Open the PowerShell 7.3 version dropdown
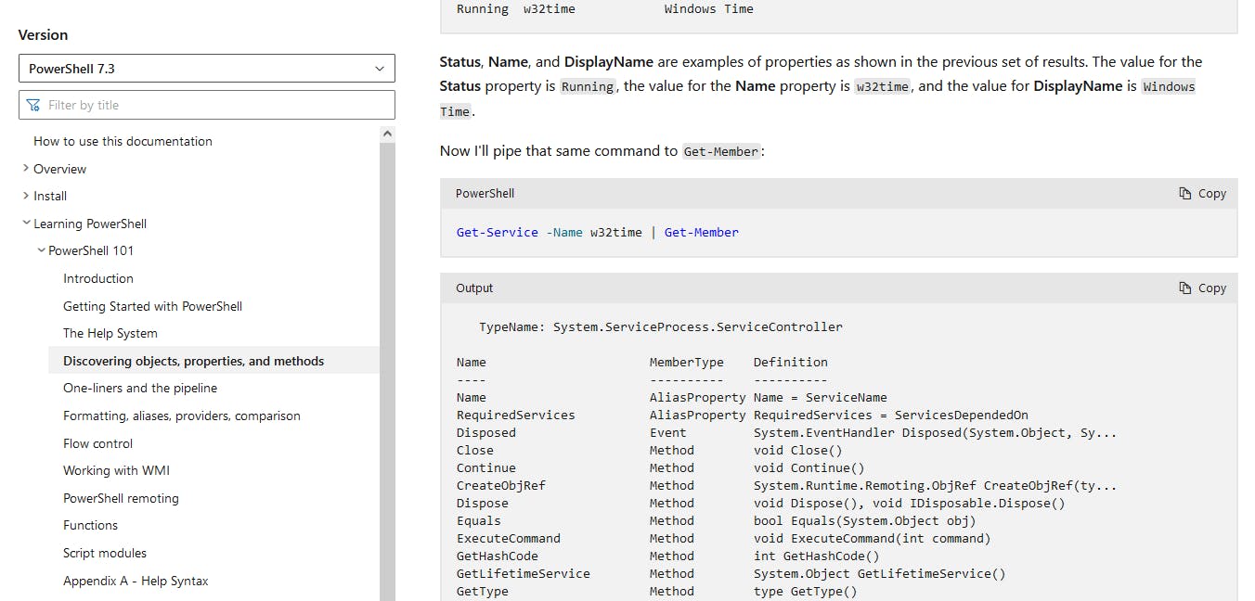This screenshot has height=601, width=1255. point(206,69)
